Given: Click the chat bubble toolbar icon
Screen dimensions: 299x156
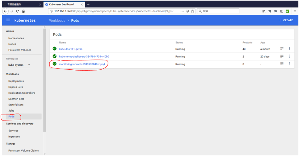Looking at the screenshot, I should tap(276, 11).
